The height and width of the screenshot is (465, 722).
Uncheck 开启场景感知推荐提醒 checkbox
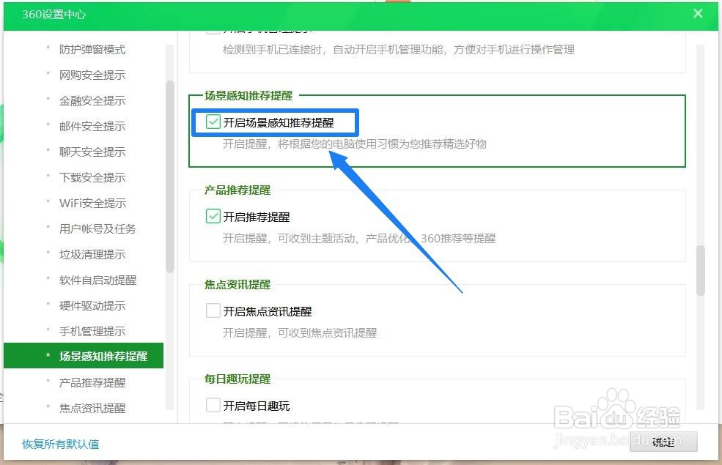point(213,122)
